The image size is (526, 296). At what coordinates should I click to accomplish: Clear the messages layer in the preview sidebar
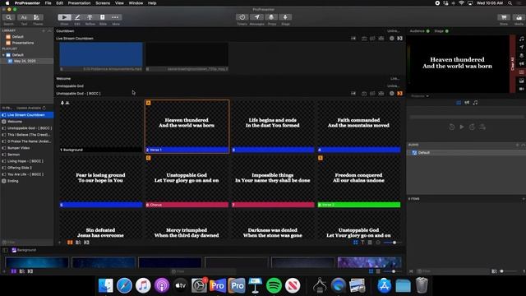(x=522, y=48)
